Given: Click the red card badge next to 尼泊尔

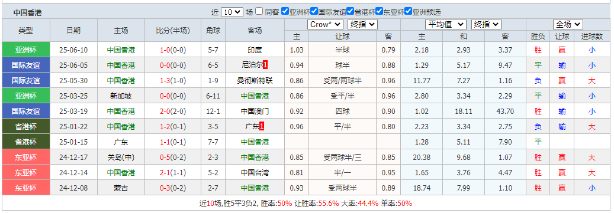Looking at the screenshot, I should pyautogui.click(x=265, y=65).
